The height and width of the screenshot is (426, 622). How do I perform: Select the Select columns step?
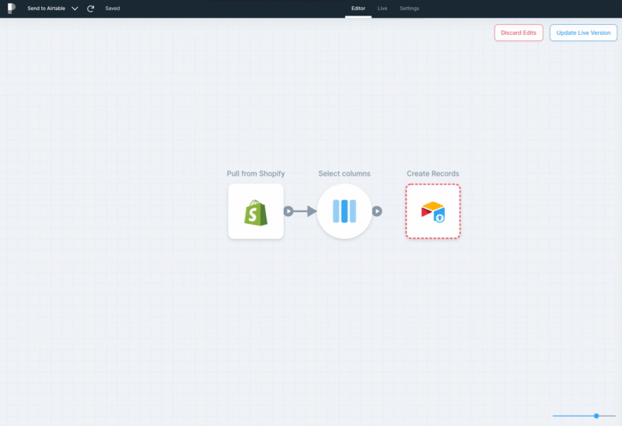click(344, 211)
